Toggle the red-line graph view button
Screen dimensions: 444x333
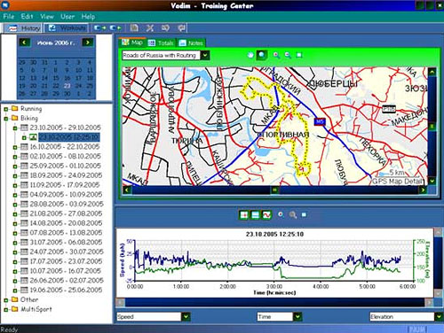(266, 214)
